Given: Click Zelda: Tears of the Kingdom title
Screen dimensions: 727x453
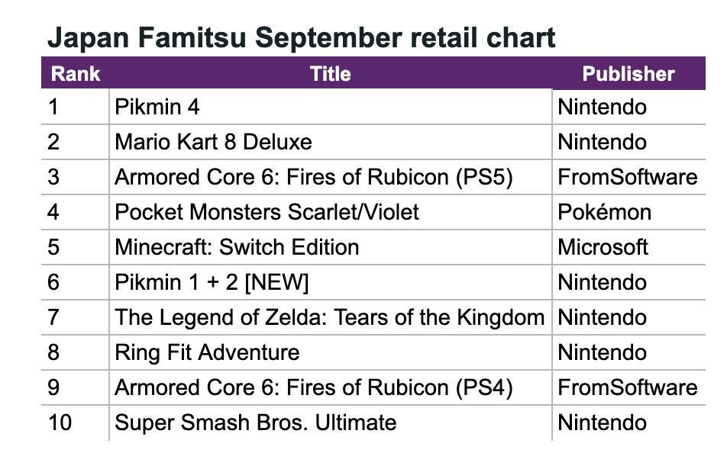Looking at the screenshot, I should pyautogui.click(x=329, y=317).
